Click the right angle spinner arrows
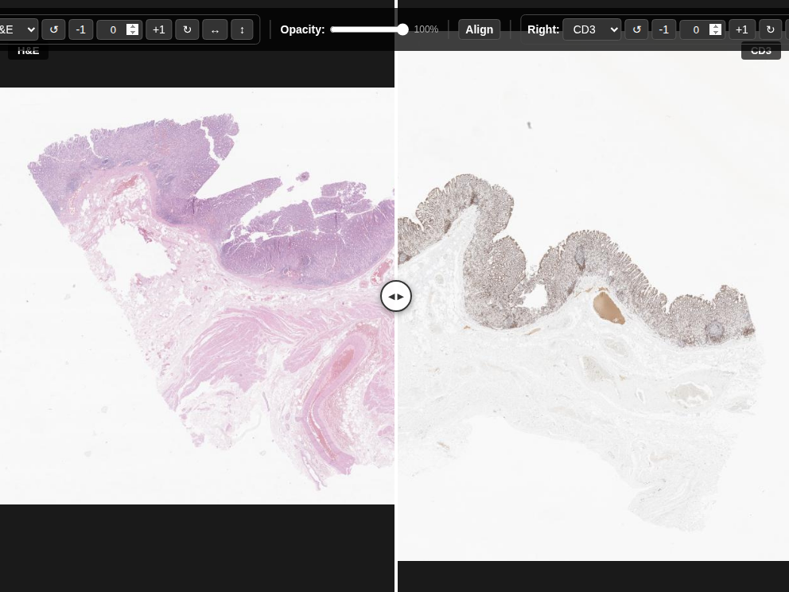 pos(716,29)
